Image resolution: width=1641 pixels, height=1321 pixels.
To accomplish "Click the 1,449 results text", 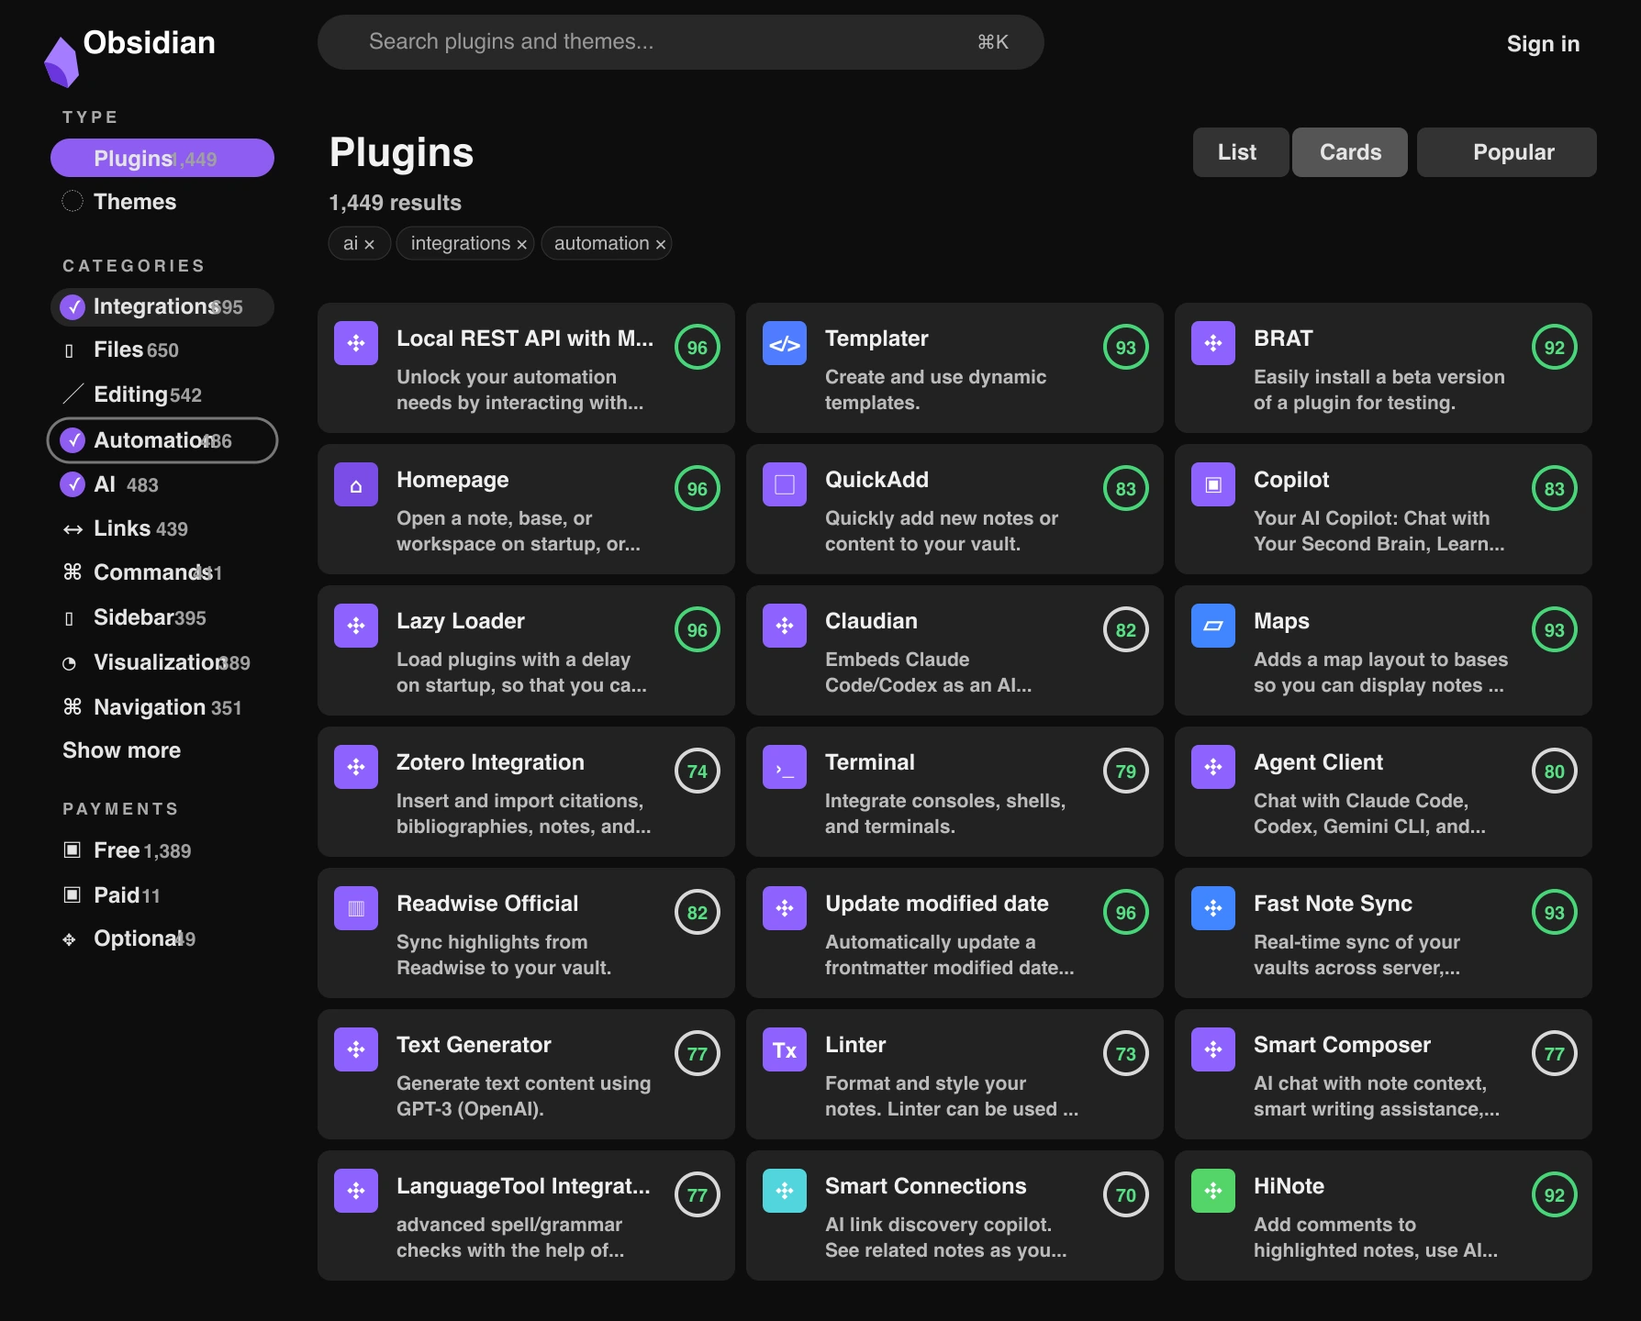I will [395, 203].
